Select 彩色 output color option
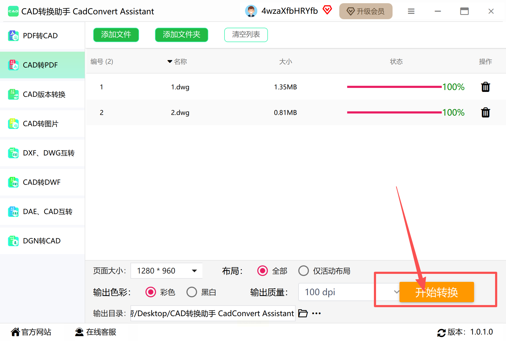Screen dimensions: 506x341 (150, 292)
